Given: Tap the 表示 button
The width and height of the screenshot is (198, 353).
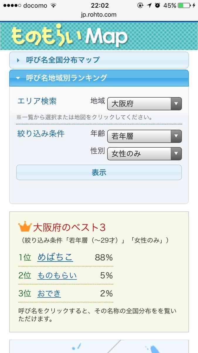Looking at the screenshot, I should click(99, 172).
